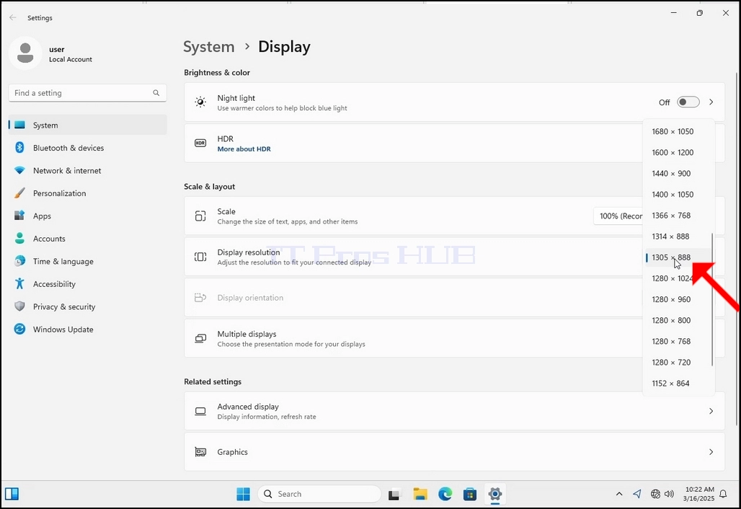Click the search magnifier in Find a setting
The width and height of the screenshot is (741, 509).
click(156, 92)
